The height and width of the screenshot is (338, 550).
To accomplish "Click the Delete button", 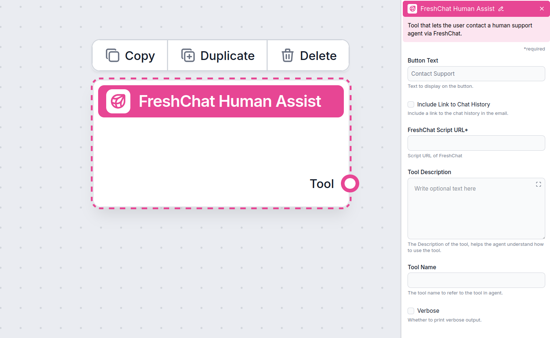I will 308,55.
